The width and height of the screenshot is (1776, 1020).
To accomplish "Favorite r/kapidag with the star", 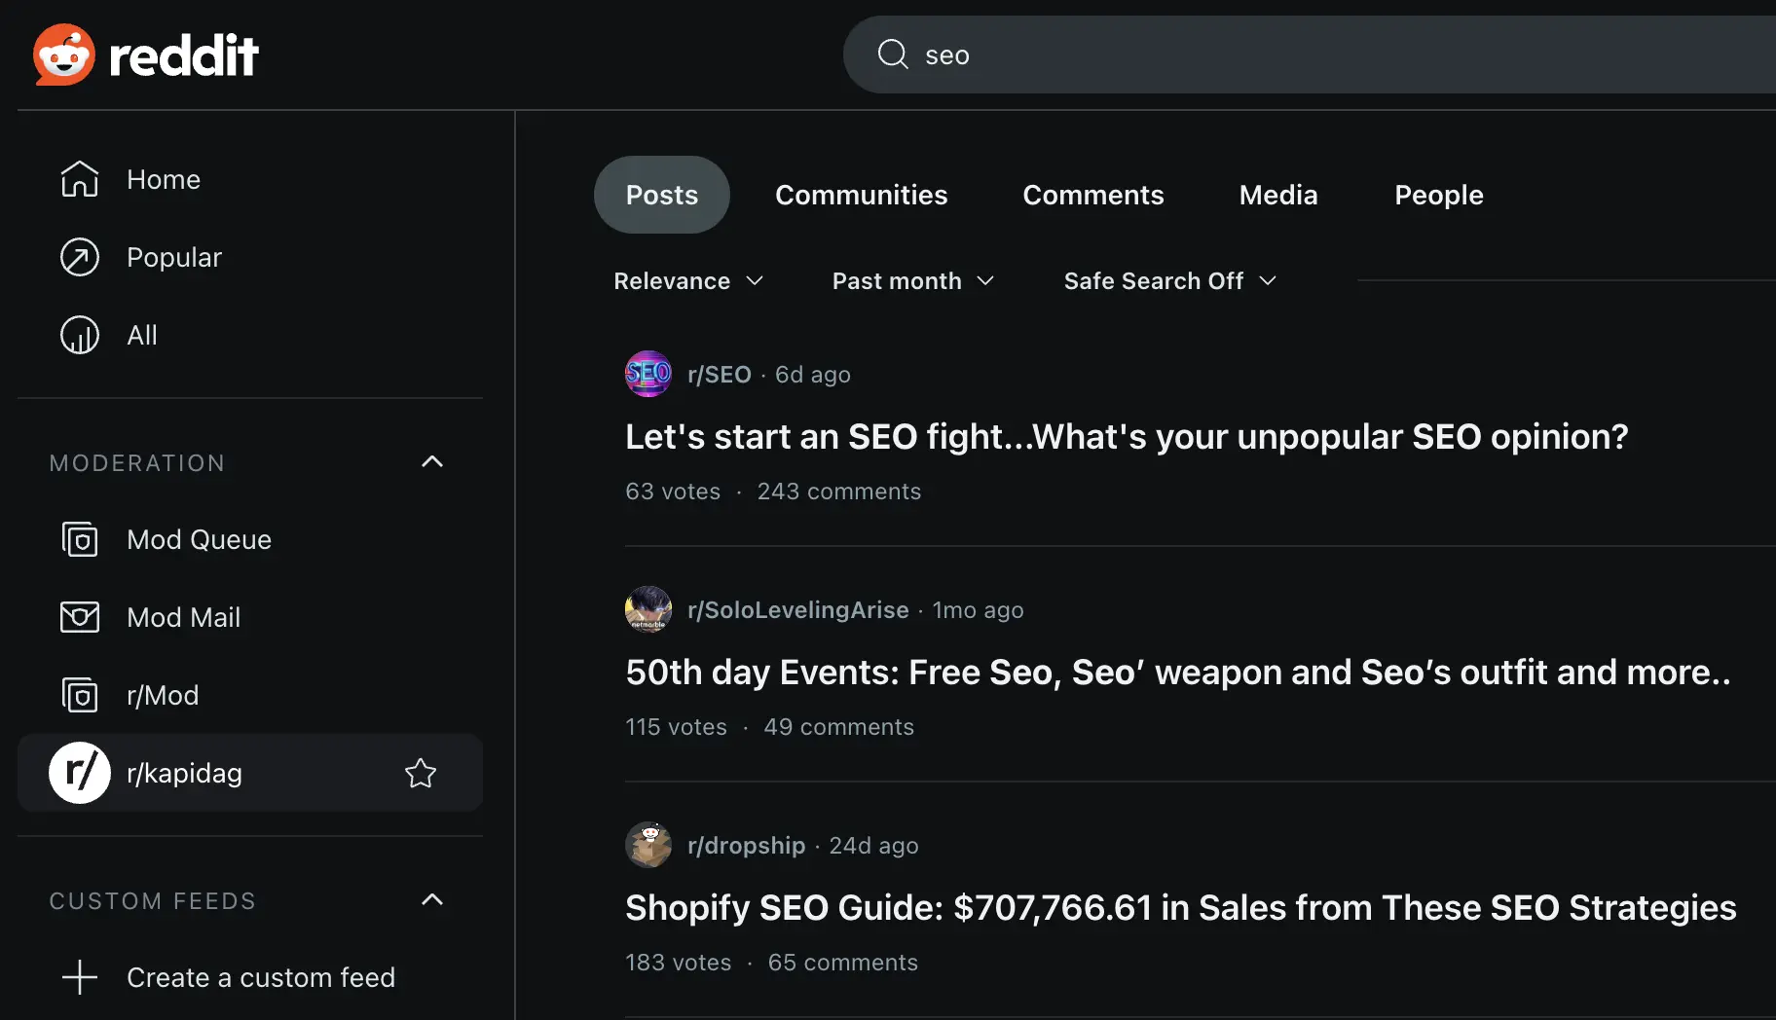I will coord(421,773).
